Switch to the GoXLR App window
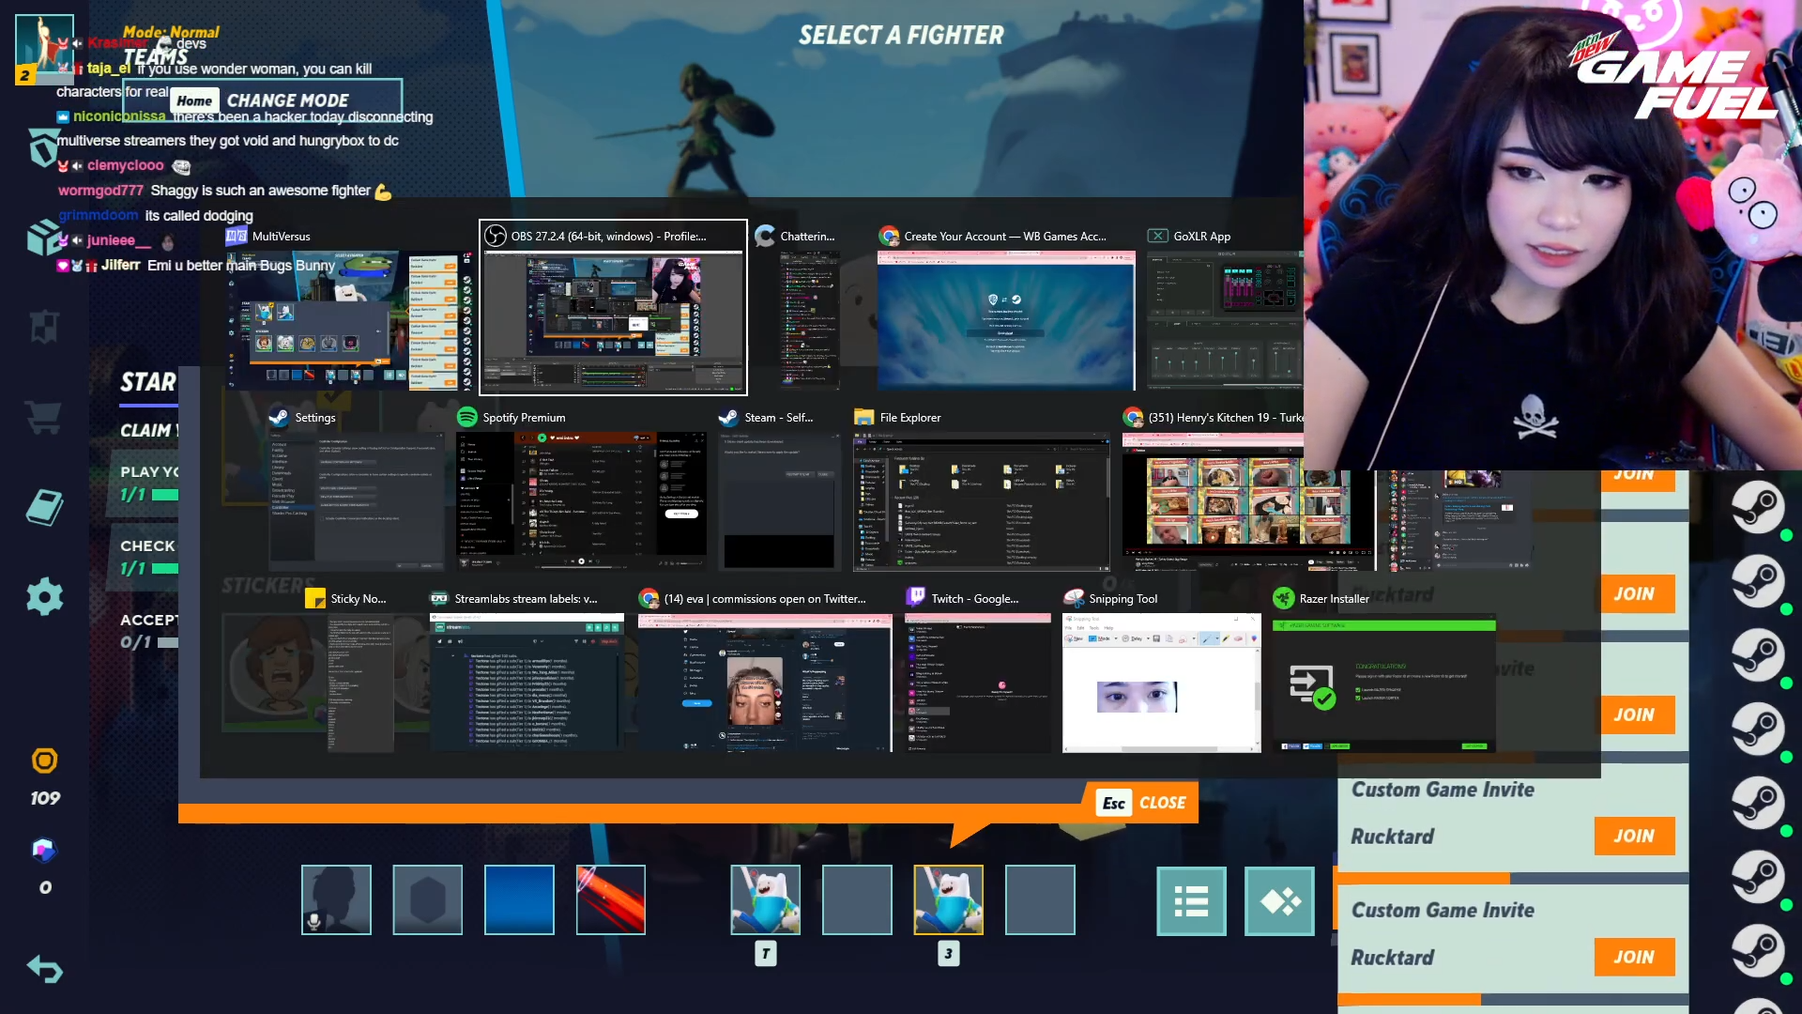This screenshot has width=1802, height=1014. pos(1225,319)
